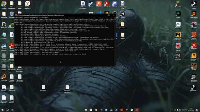Select the active RustMe taskbar icon
This screenshot has height=112, width=200.
point(137,110)
